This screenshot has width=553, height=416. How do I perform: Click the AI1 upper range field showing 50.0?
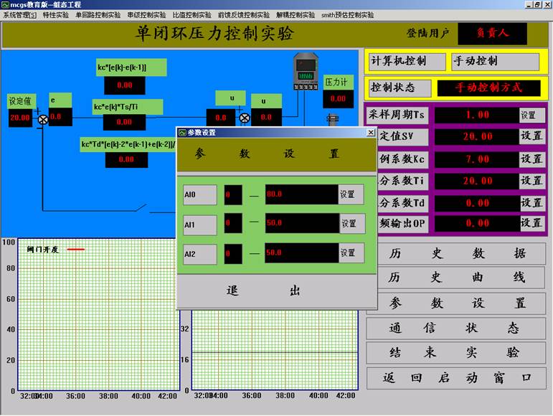[x=301, y=224]
